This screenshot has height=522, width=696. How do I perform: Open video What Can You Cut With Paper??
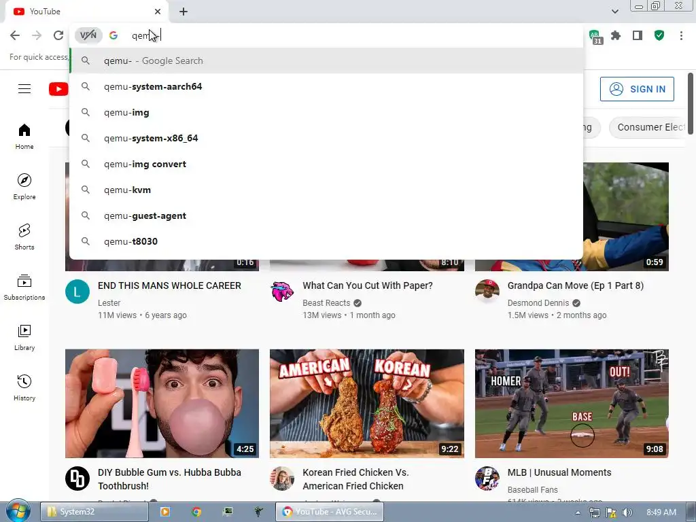(368, 285)
